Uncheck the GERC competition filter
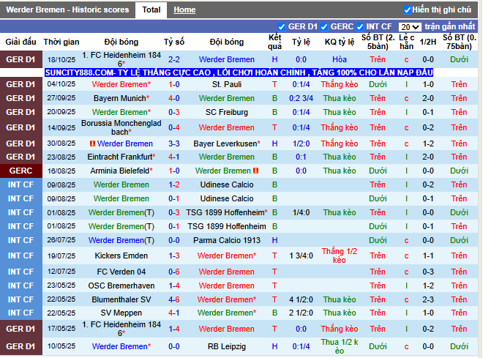 click(x=326, y=27)
